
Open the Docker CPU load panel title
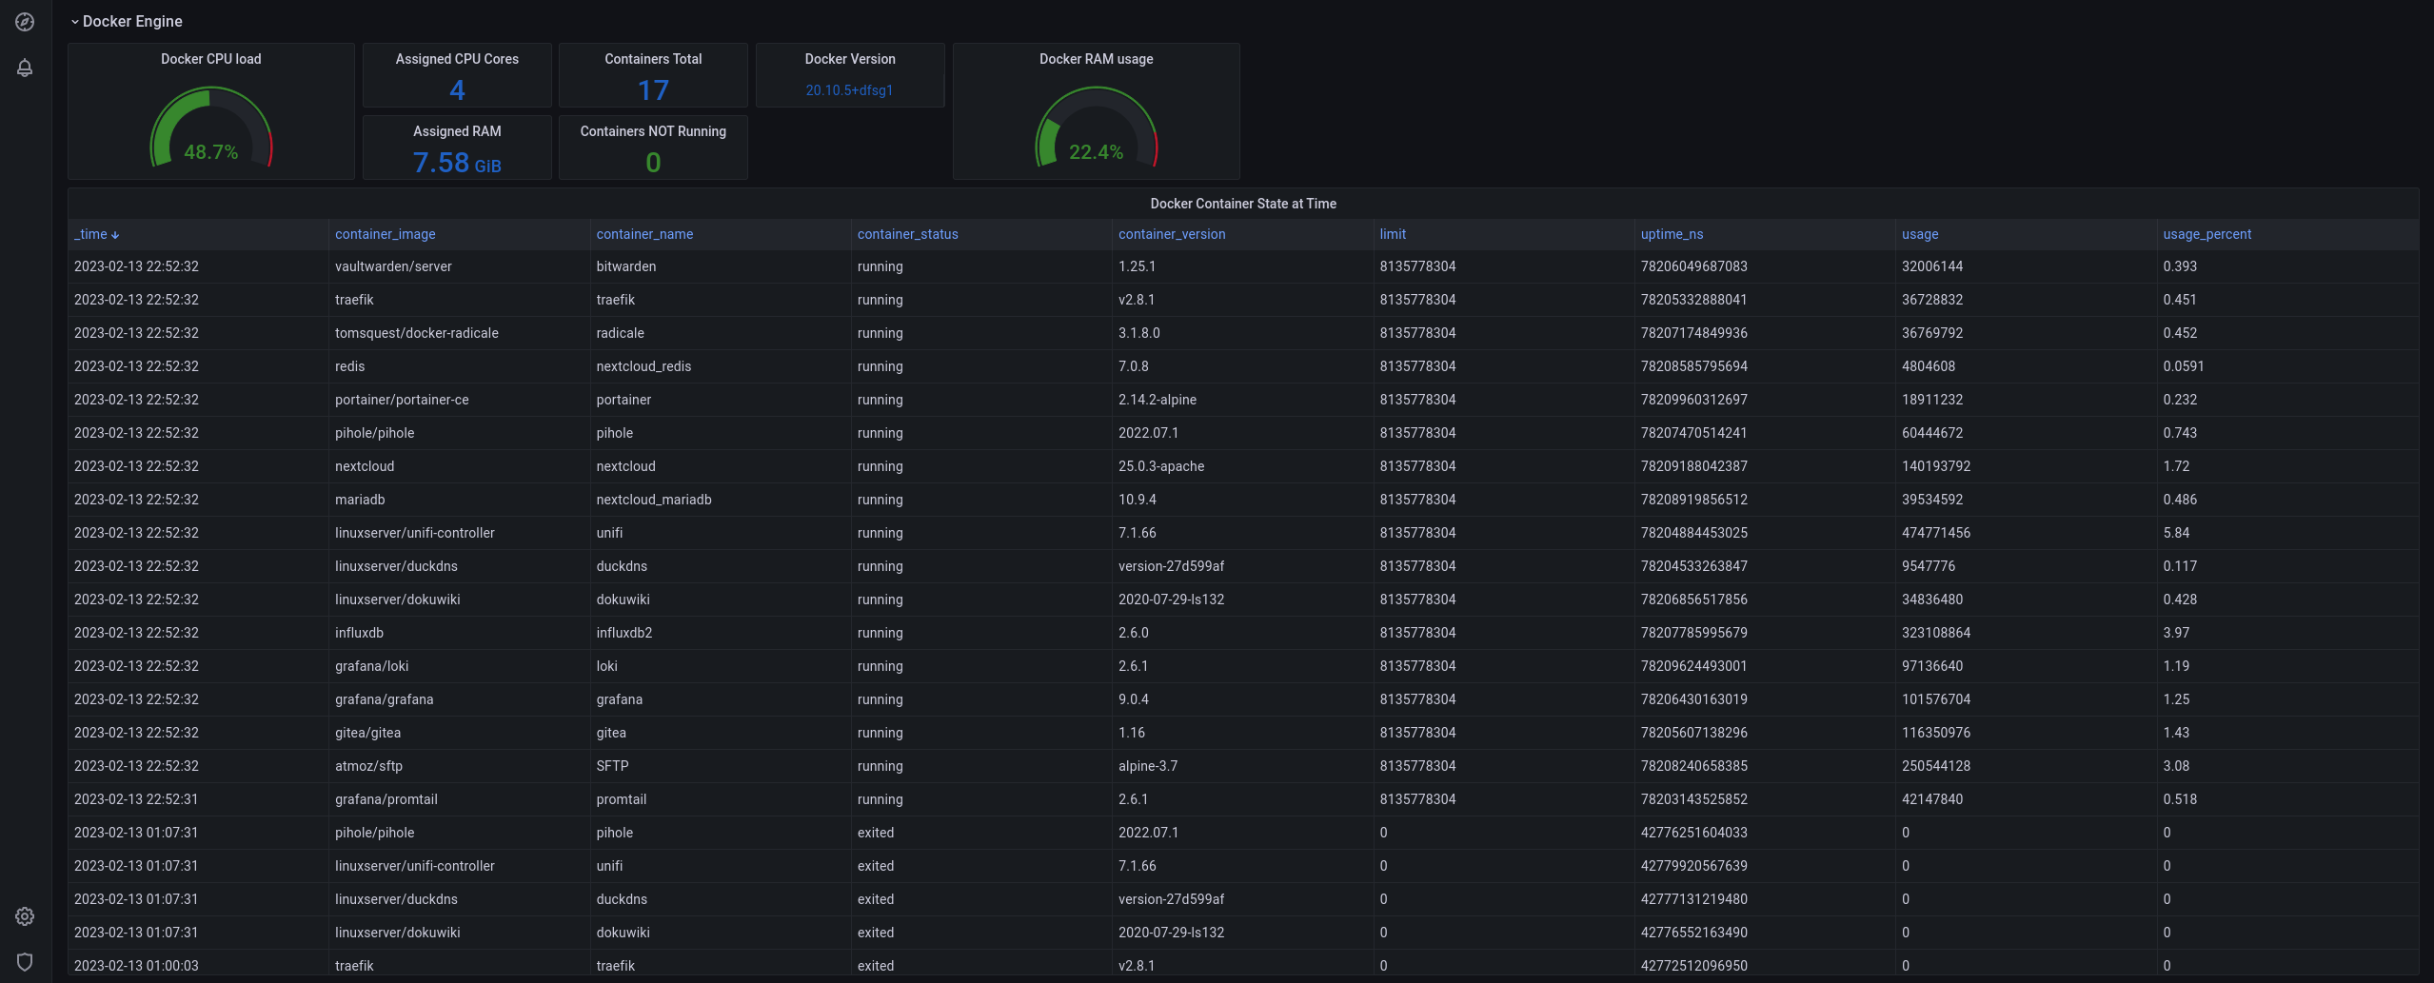point(211,59)
